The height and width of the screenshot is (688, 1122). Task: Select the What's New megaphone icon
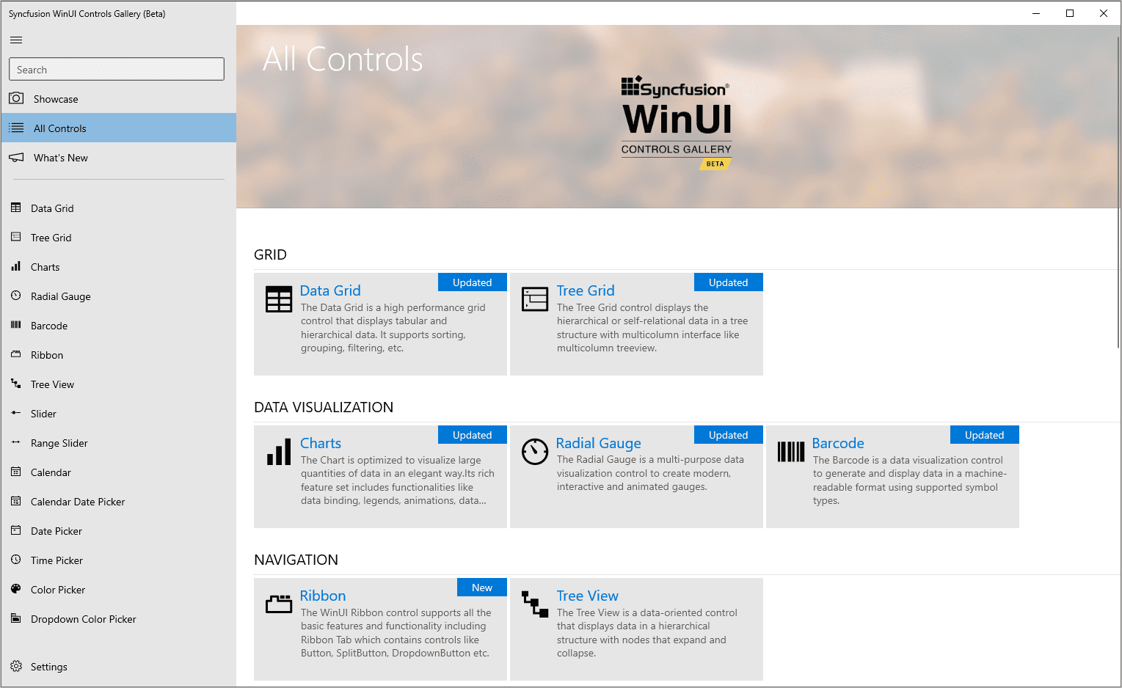pyautogui.click(x=16, y=158)
